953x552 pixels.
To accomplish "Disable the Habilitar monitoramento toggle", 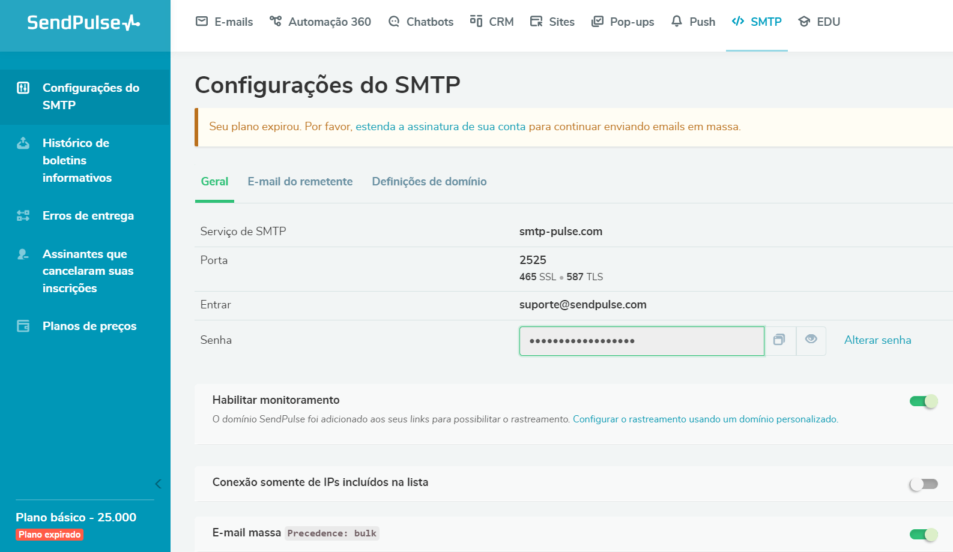I will point(922,401).
